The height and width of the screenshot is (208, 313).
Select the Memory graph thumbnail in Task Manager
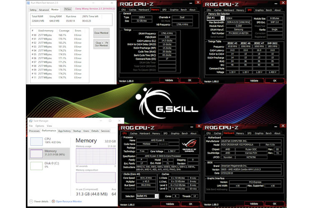[x=36, y=154]
